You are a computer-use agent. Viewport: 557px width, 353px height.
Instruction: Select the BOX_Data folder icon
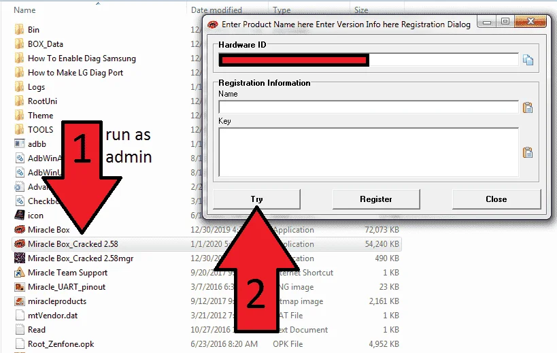(19, 44)
